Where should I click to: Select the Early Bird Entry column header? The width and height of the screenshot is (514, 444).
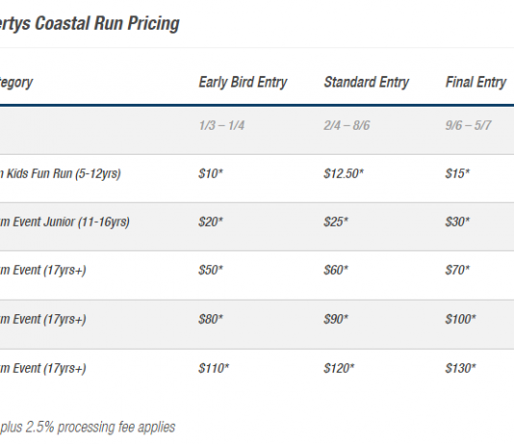pyautogui.click(x=243, y=82)
